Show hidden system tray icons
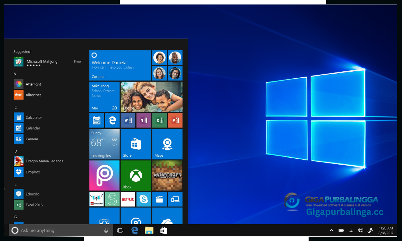402x241 pixels. pos(331,230)
